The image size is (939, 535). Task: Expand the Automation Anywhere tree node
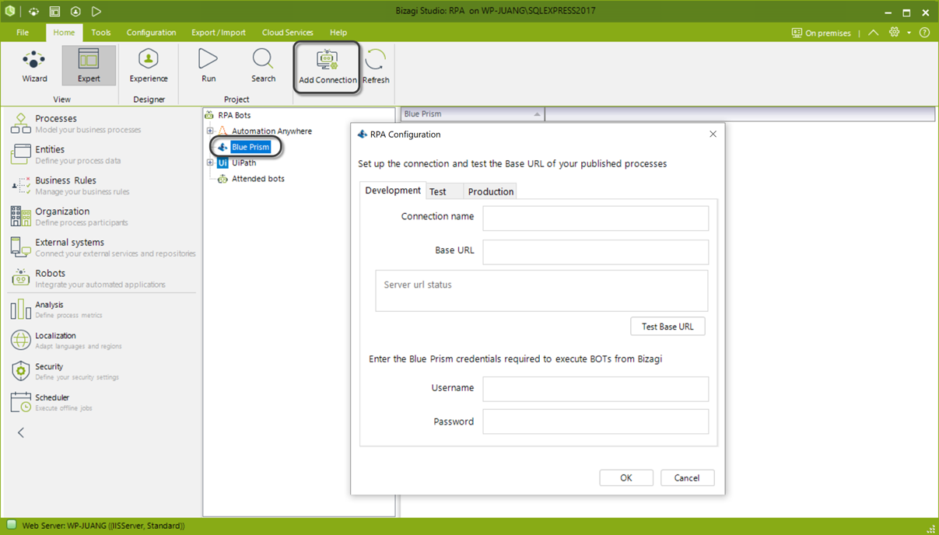click(210, 131)
